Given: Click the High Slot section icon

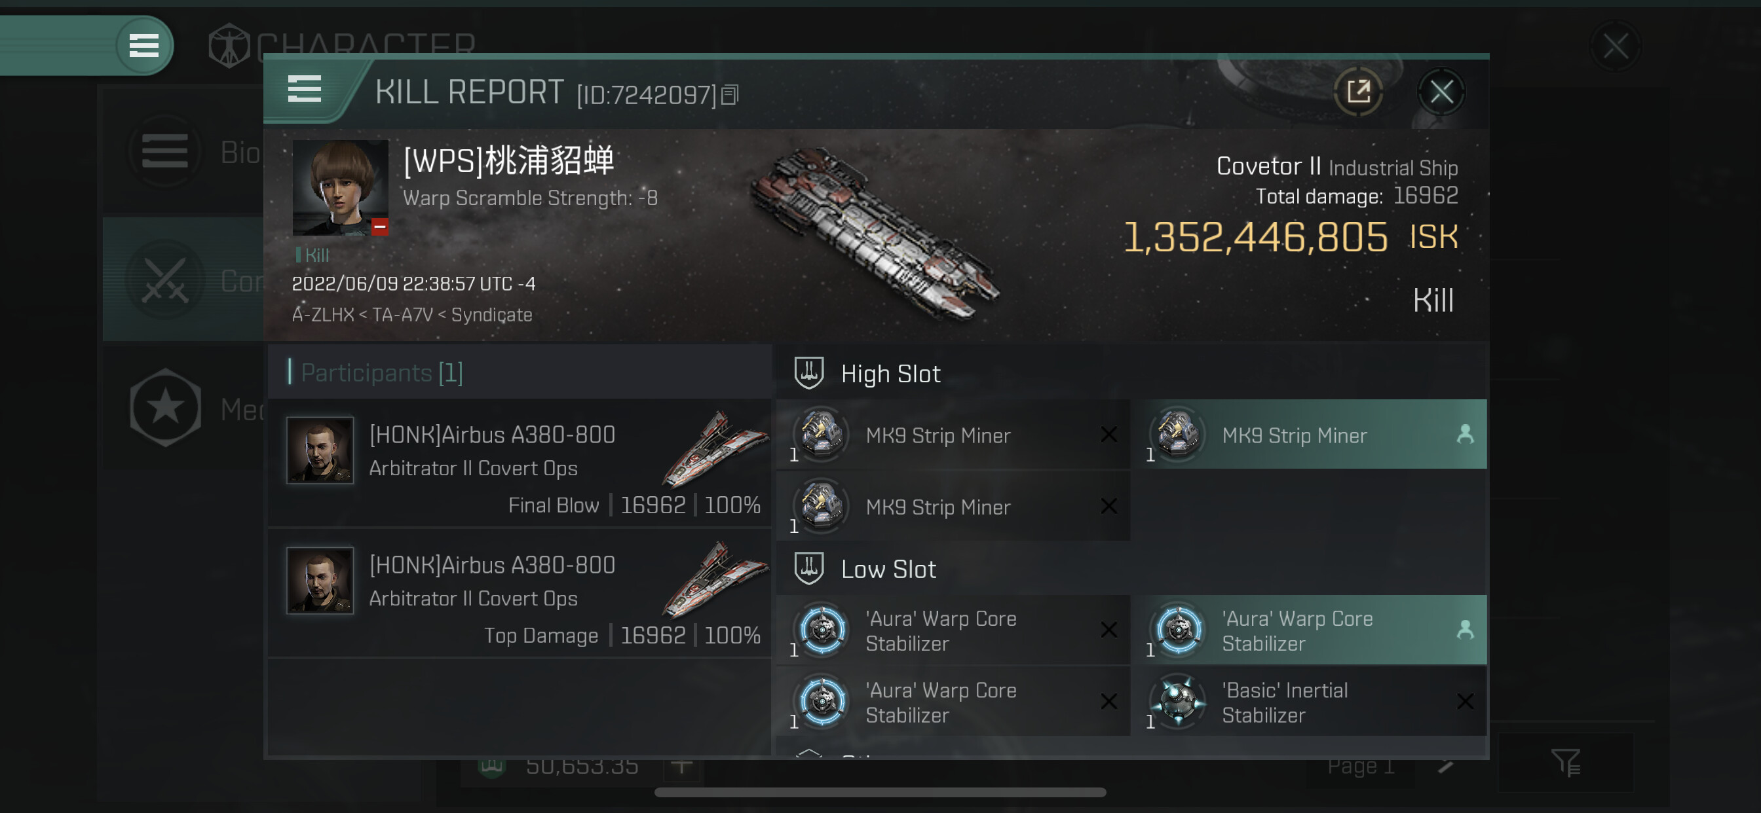Looking at the screenshot, I should (x=808, y=373).
